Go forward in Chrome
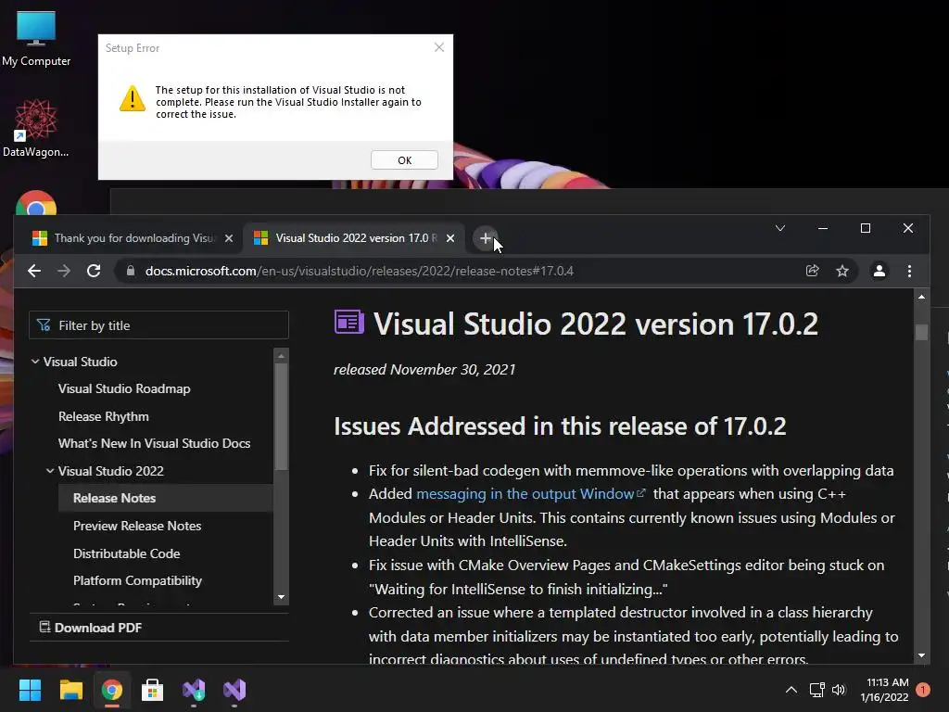The image size is (949, 712). tap(64, 271)
